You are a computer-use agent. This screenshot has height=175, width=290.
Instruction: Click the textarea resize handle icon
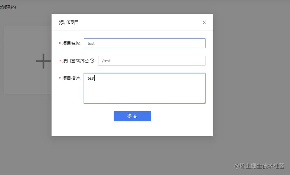(x=203, y=102)
